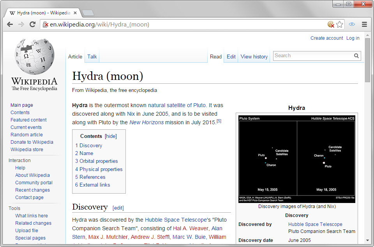Open the View history tab
This screenshot has width=374, height=247.
tap(254, 57)
